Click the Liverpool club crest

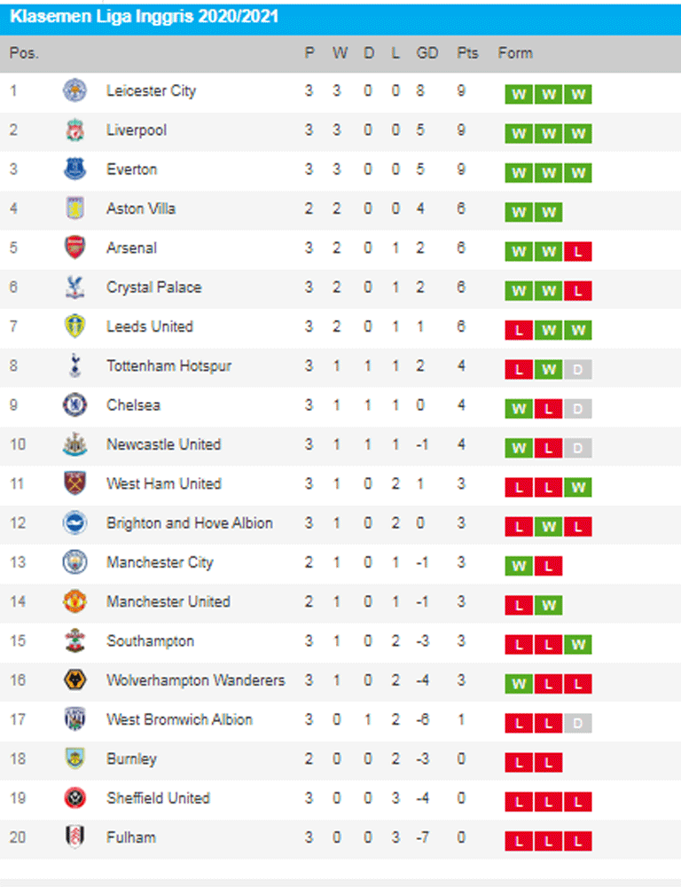point(74,130)
